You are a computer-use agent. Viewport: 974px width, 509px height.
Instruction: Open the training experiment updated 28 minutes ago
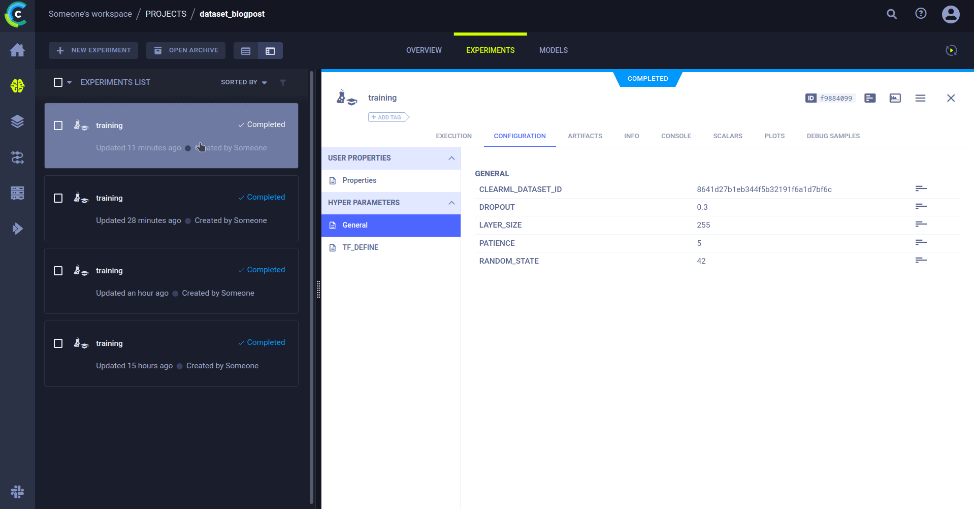pyautogui.click(x=171, y=208)
